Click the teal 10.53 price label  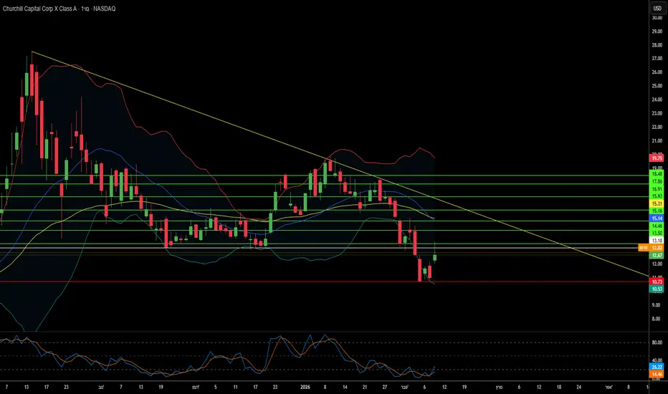click(x=656, y=289)
